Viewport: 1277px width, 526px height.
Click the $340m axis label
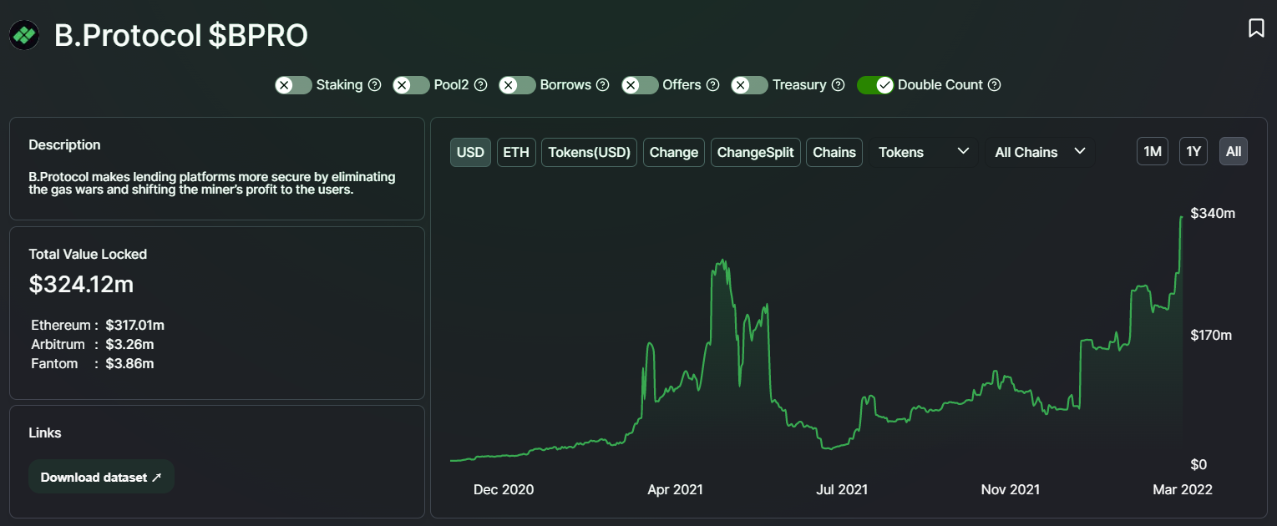tap(1213, 214)
